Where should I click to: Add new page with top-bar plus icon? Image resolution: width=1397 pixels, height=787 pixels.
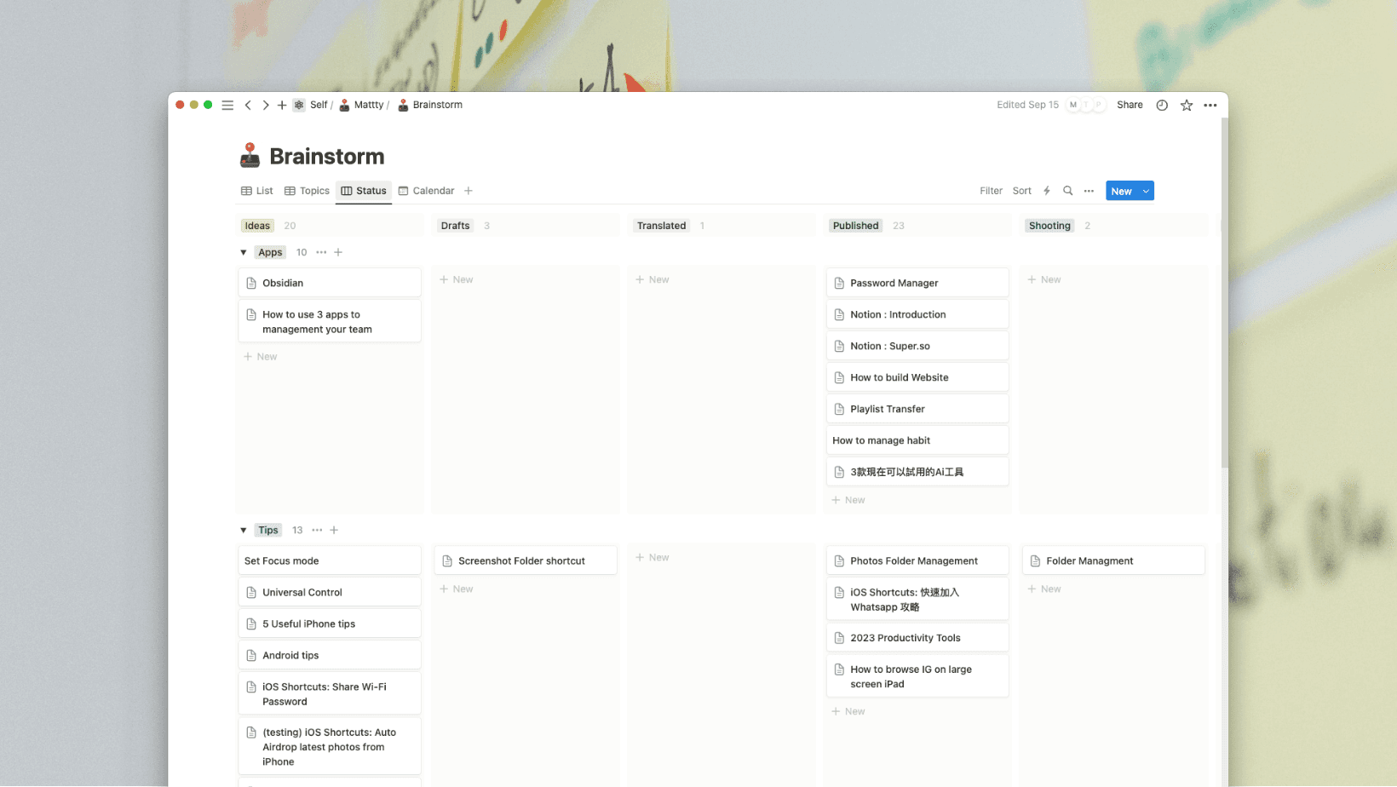click(x=282, y=105)
